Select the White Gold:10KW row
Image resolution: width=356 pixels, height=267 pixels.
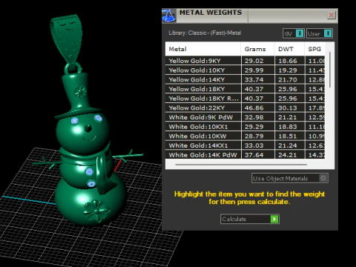[245, 136]
